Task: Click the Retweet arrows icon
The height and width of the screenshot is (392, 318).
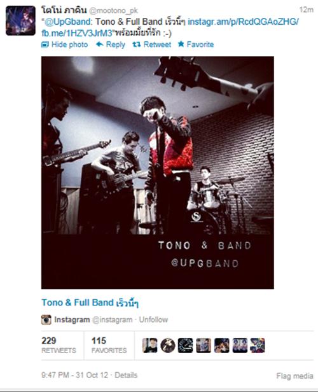Action: [136, 45]
